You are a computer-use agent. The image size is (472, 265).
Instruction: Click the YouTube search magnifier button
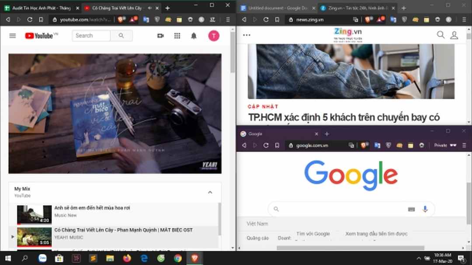[121, 36]
